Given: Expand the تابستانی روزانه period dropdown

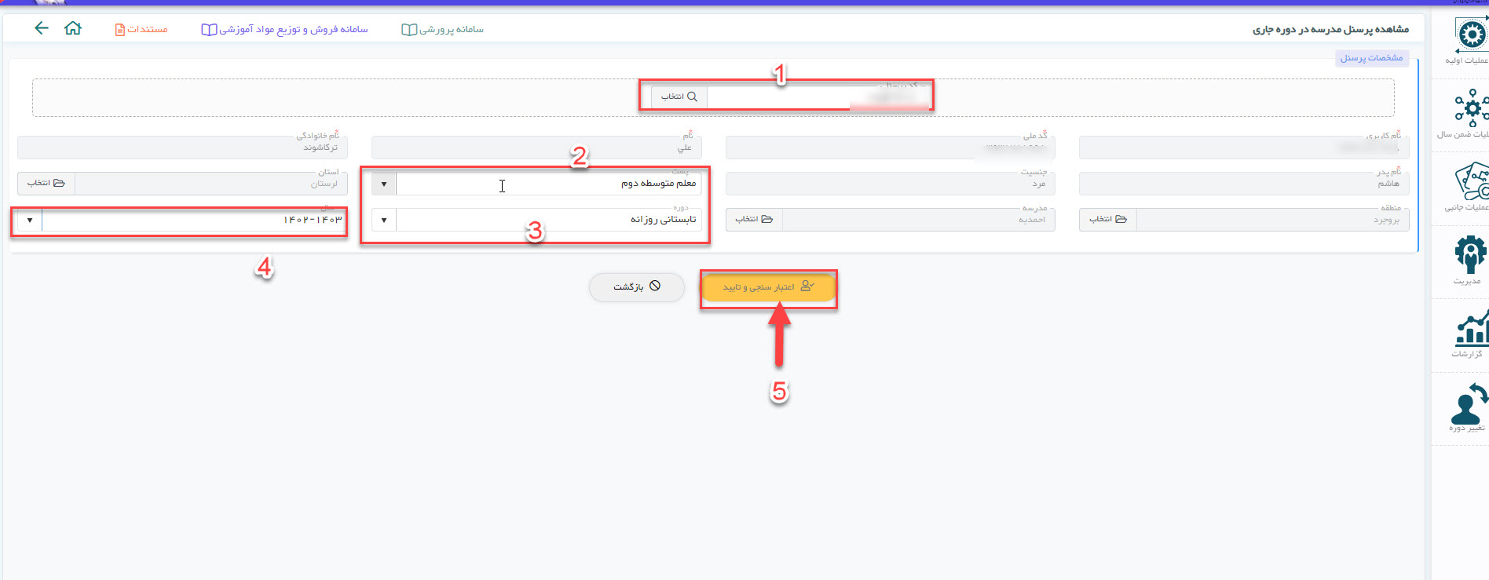Looking at the screenshot, I should click(x=384, y=220).
